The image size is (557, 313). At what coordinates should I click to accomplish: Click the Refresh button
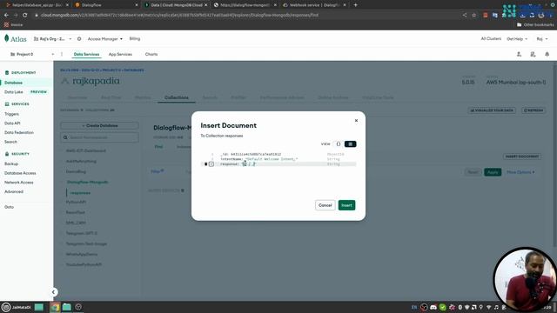click(534, 110)
